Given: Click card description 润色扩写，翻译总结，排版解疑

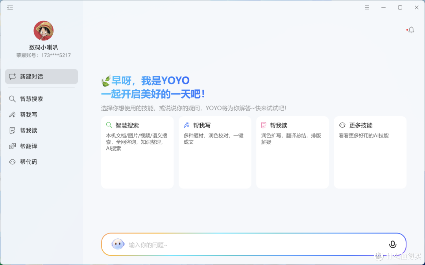Looking at the screenshot, I should click(x=291, y=139).
